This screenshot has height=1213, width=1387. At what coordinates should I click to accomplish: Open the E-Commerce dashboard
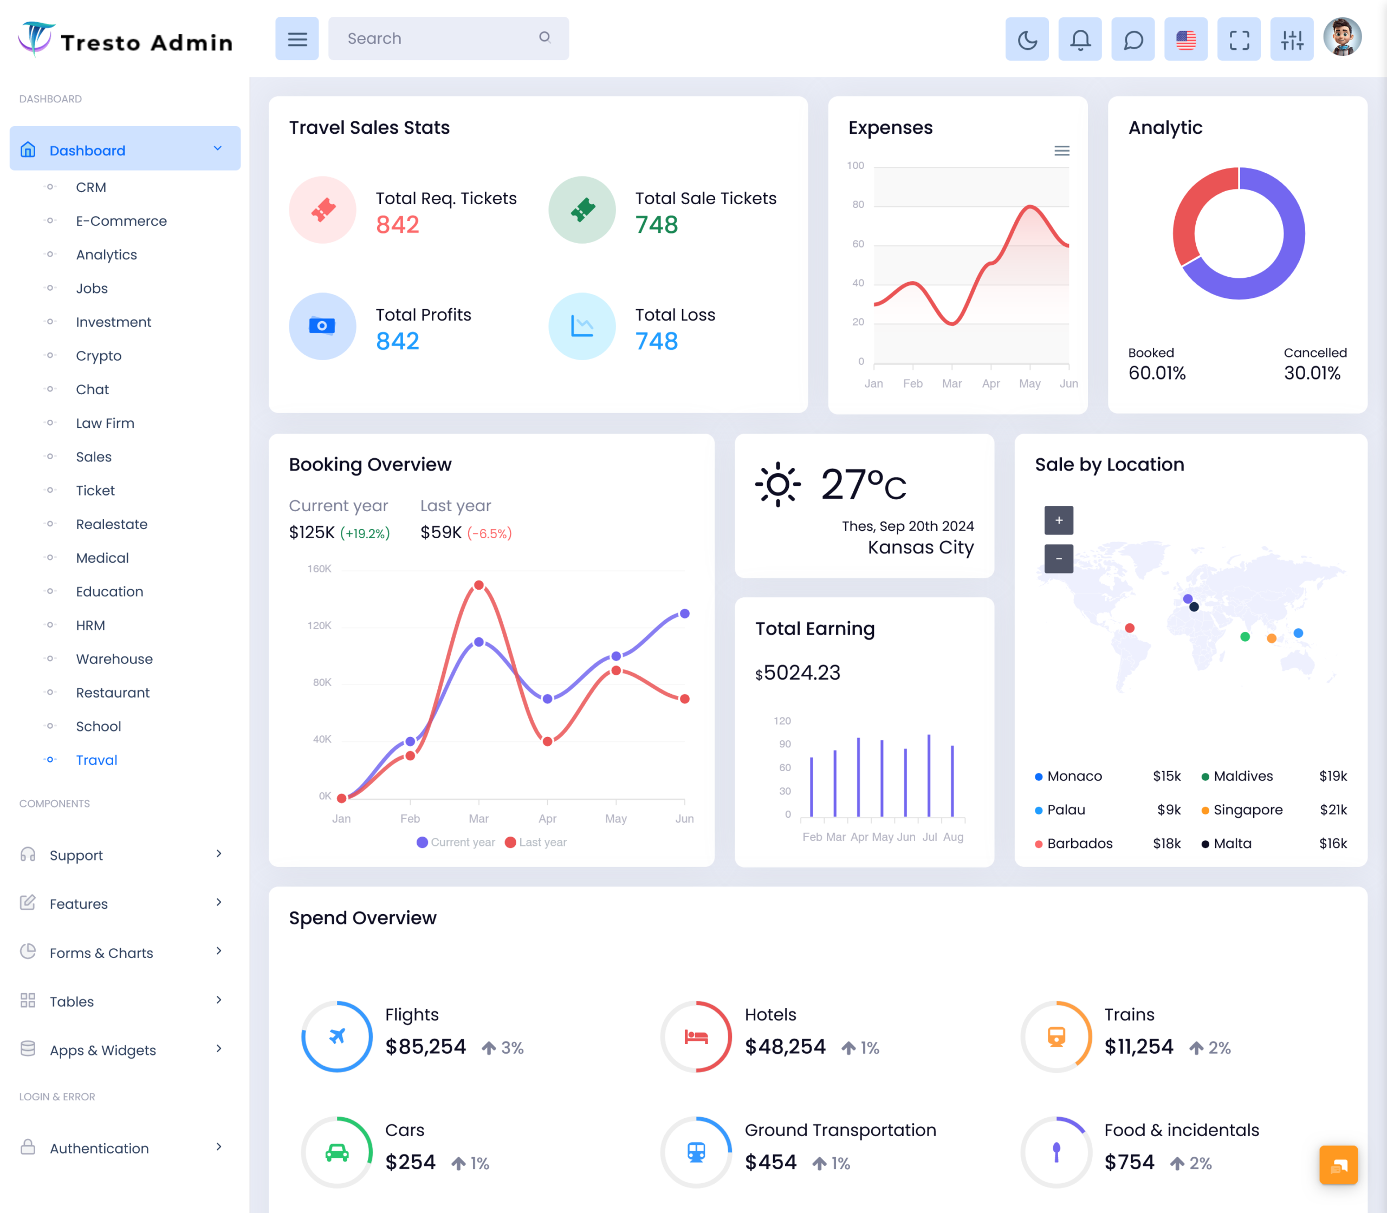tap(121, 221)
